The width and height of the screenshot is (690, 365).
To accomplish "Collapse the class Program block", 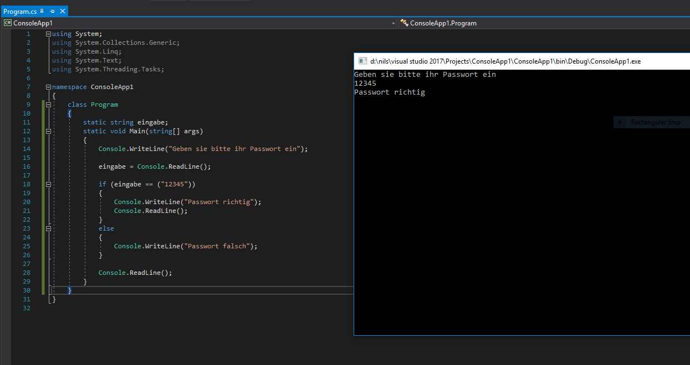I will tap(49, 105).
